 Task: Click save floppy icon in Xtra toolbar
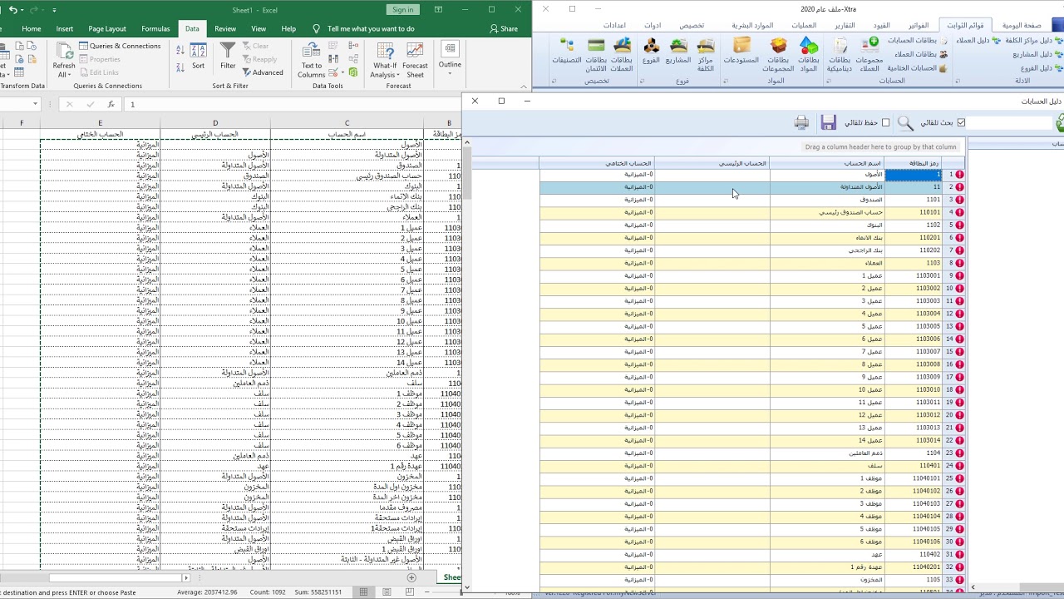pyautogui.click(x=828, y=122)
